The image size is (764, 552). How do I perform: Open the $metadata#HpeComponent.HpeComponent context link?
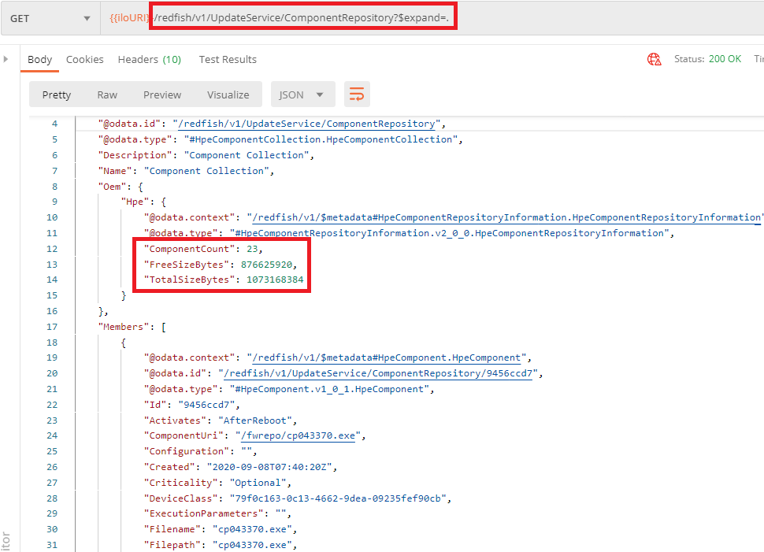click(384, 358)
